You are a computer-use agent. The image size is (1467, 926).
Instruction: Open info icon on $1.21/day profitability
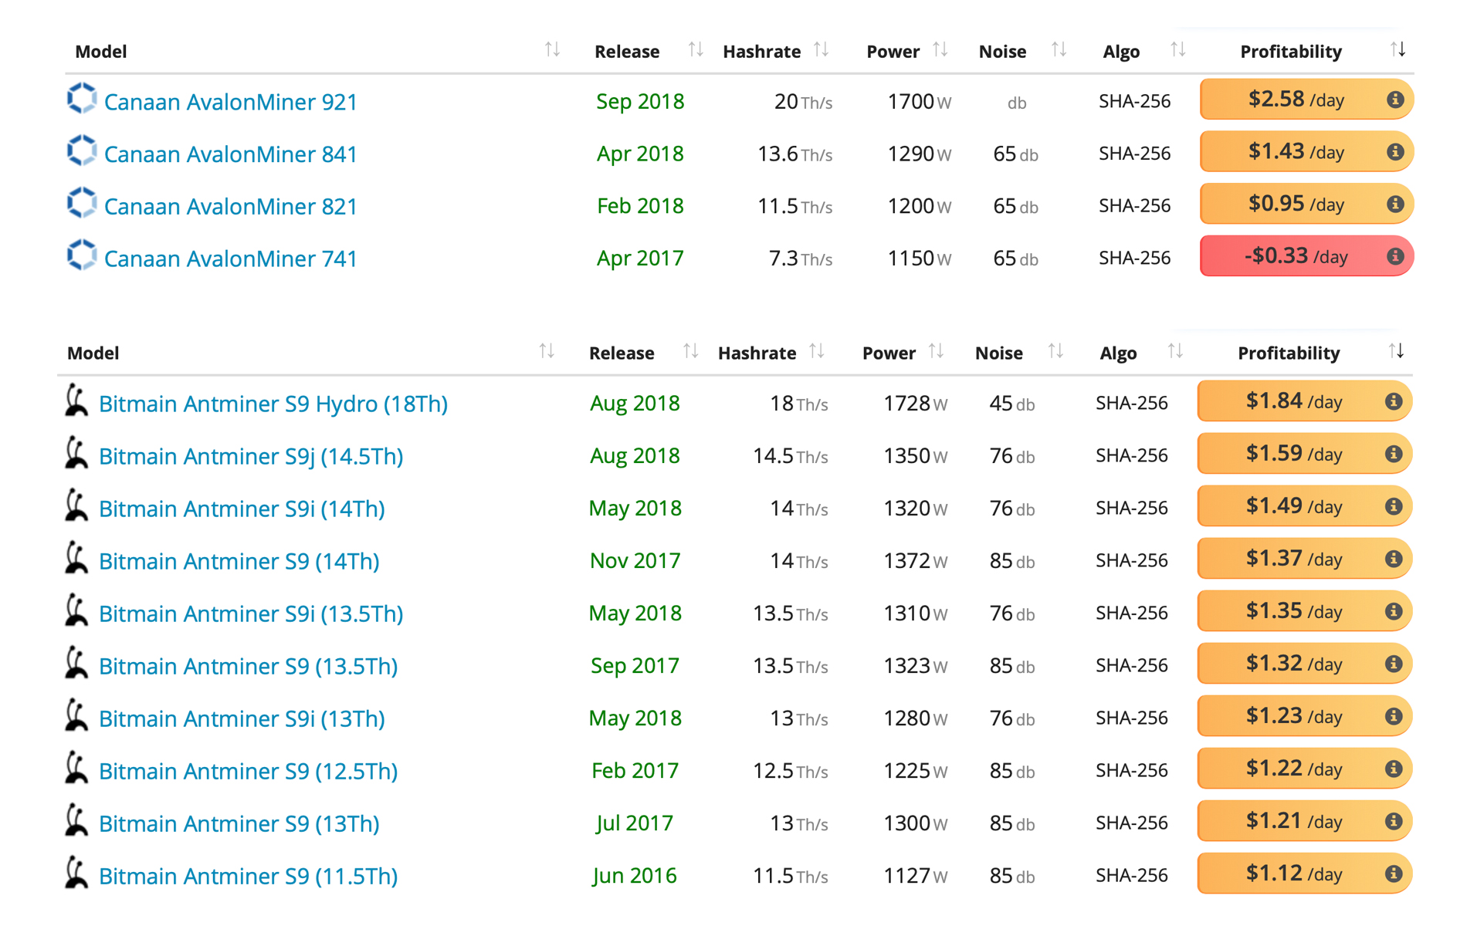coord(1393,821)
